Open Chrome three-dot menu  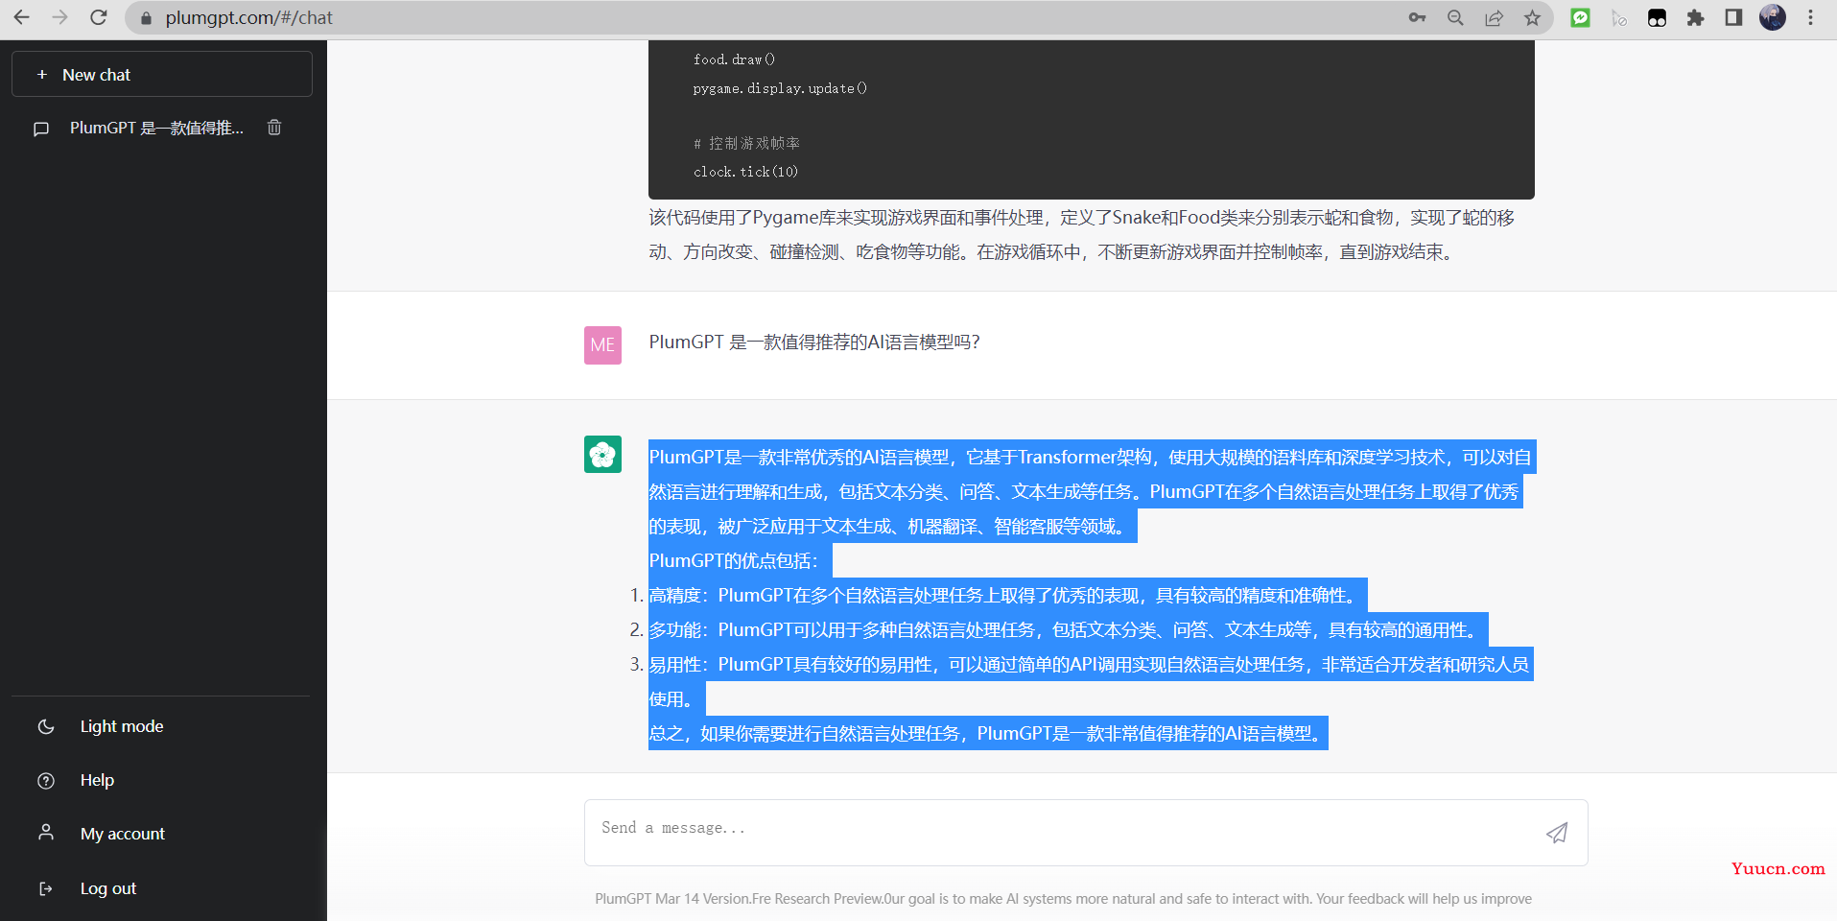(x=1811, y=17)
